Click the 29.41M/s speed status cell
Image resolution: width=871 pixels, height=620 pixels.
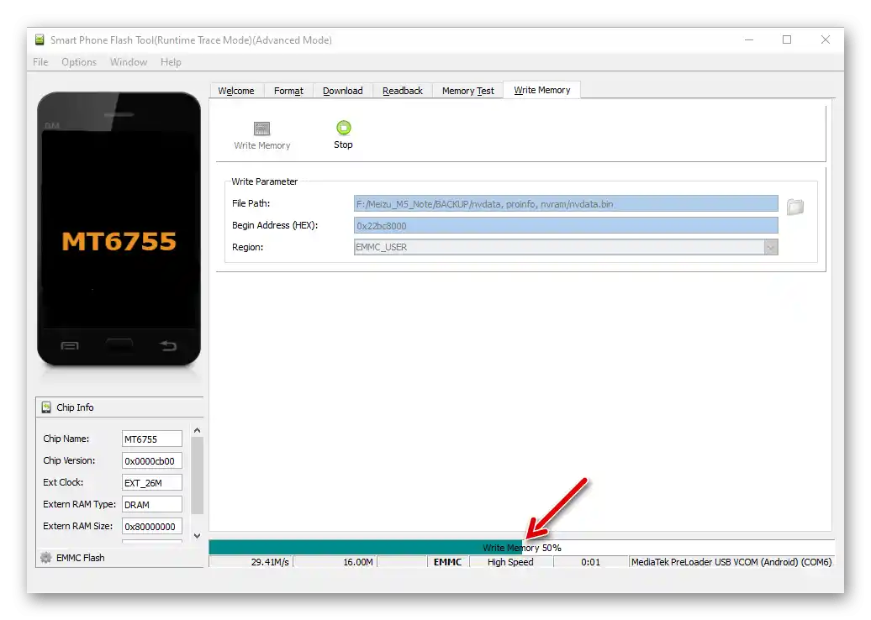coord(251,562)
